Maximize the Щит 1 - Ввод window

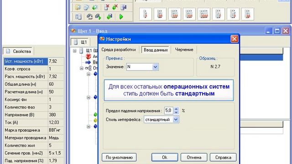(x=277, y=31)
